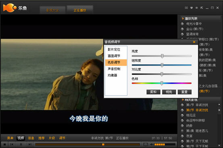Play 命运呼叫转移 in related list

coord(196,121)
